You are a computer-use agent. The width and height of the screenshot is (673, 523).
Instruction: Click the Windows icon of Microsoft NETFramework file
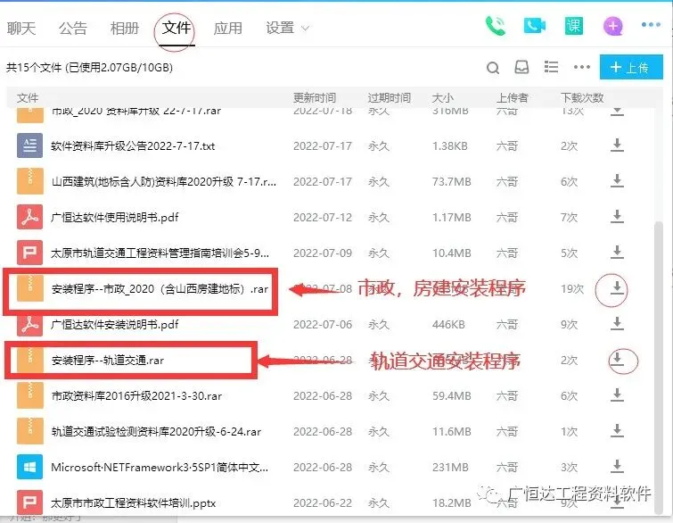pyautogui.click(x=29, y=467)
